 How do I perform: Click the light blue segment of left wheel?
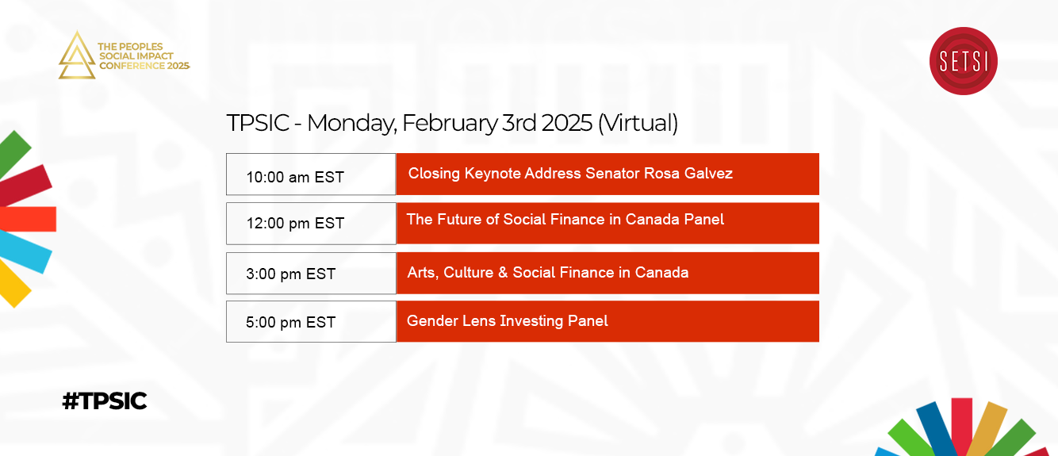tap(24, 251)
